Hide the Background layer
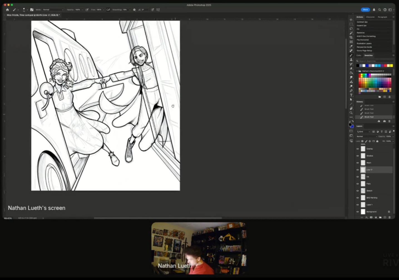This screenshot has height=280, width=399. [x=358, y=212]
